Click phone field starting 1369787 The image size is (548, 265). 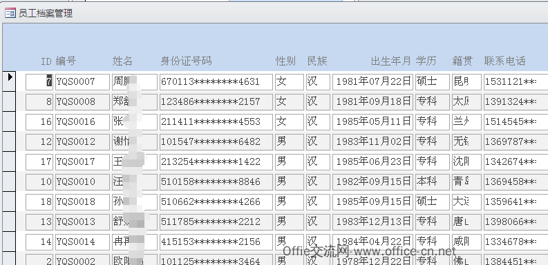516,141
